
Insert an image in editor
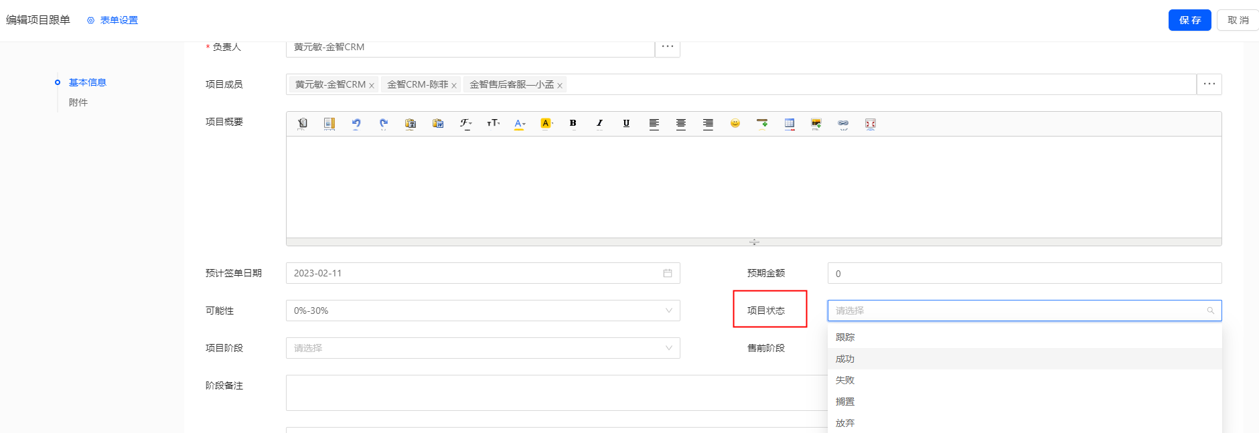(x=816, y=123)
